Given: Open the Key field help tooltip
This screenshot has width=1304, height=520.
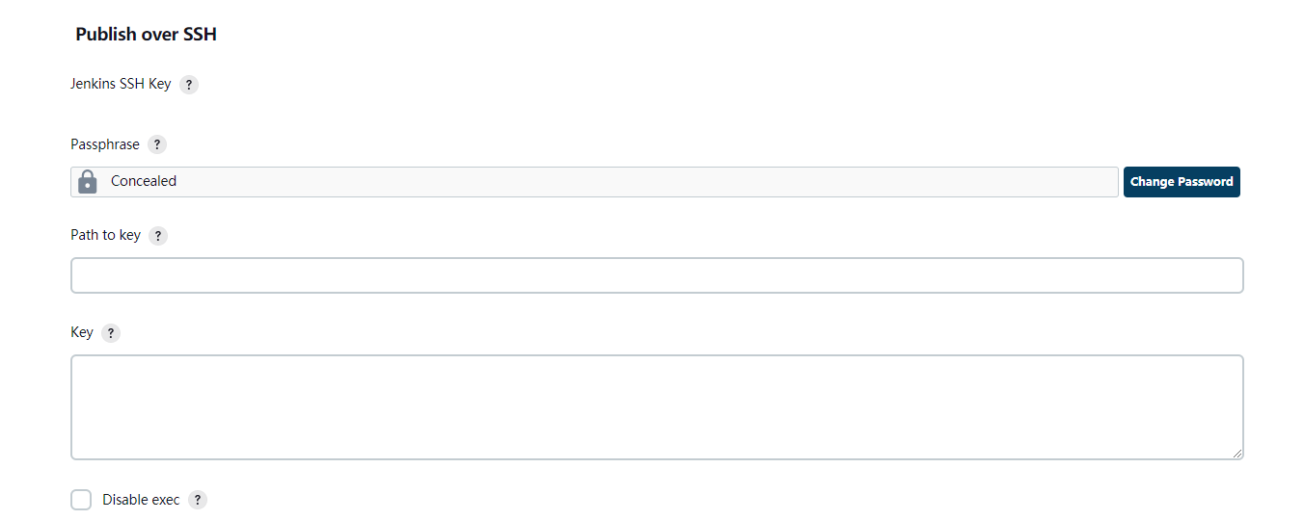Looking at the screenshot, I should tap(111, 333).
